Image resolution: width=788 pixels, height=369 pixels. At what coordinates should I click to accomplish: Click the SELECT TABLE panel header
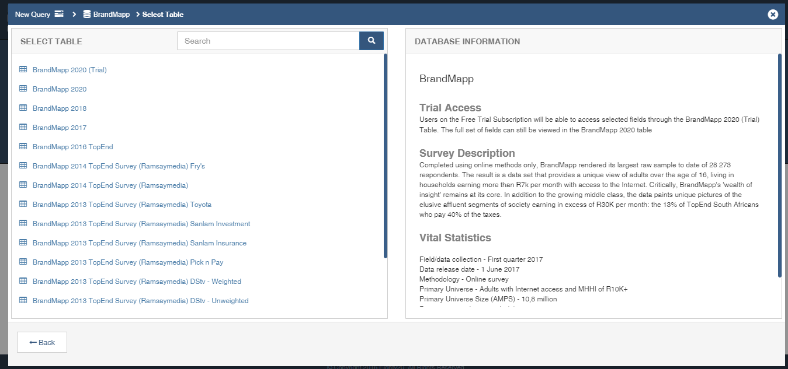click(x=51, y=41)
